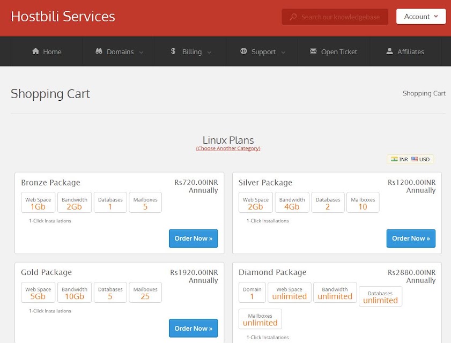Open the Home menu item

pyautogui.click(x=47, y=51)
